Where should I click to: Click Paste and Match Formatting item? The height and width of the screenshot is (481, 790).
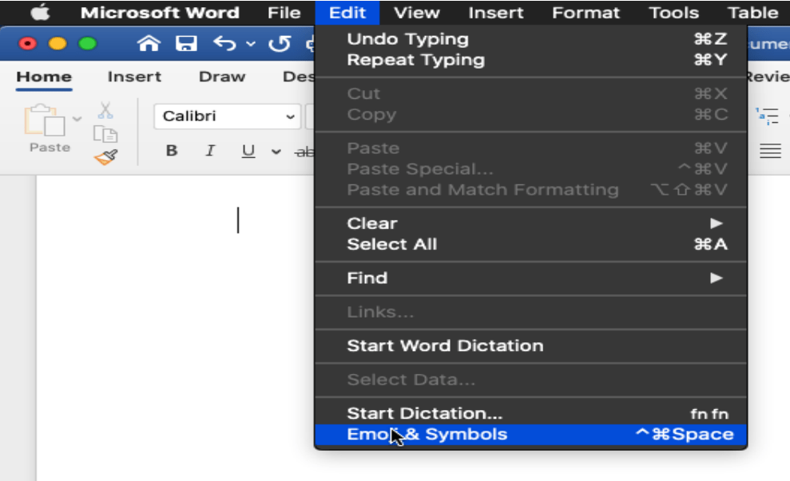(x=530, y=190)
